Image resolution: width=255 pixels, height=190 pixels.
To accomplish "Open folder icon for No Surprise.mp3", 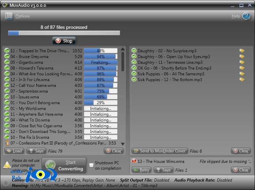I will (242, 51).
